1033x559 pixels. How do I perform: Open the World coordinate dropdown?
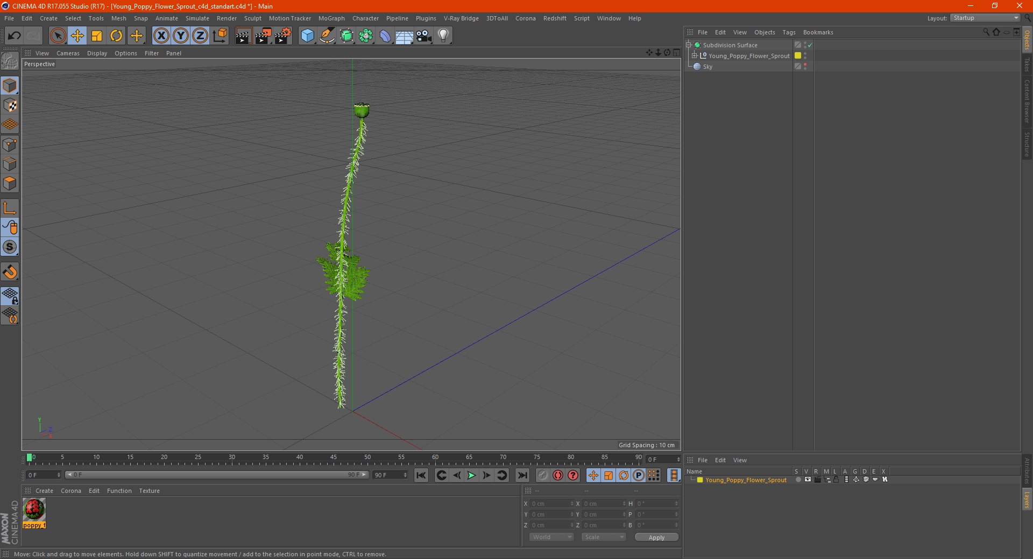[551, 537]
